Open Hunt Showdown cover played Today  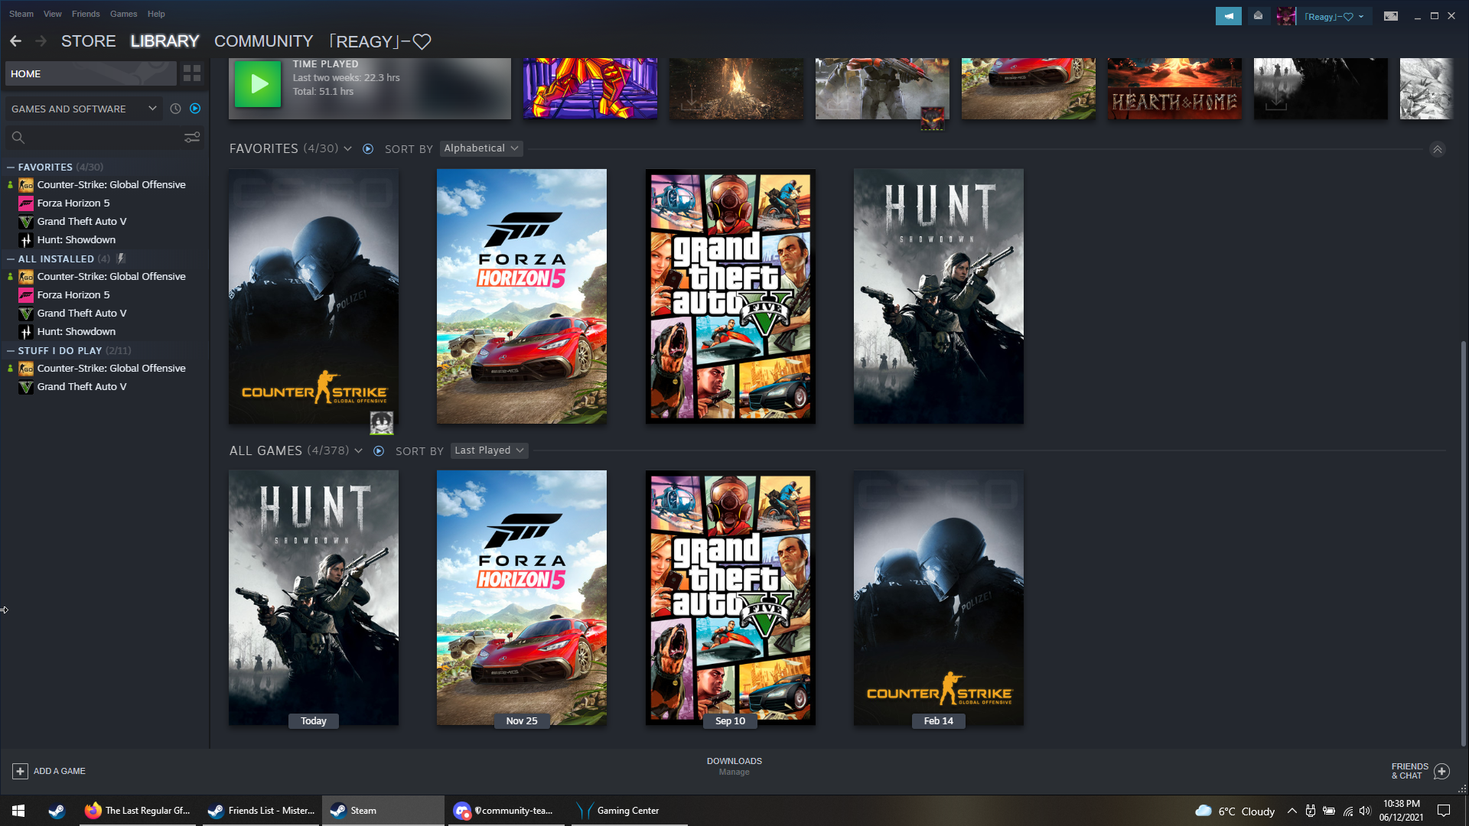(x=314, y=597)
